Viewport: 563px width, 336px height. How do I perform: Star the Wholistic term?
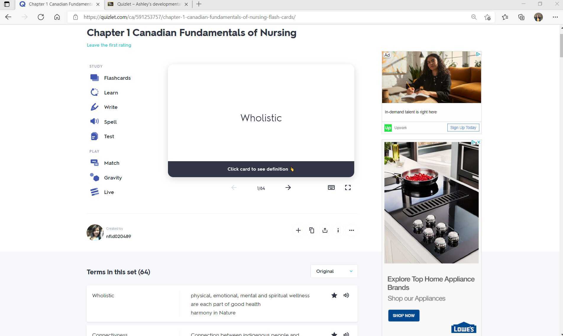point(334,295)
